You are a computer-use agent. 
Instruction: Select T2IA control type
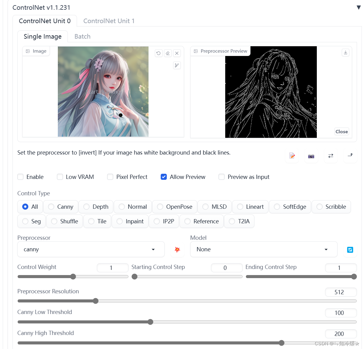coord(239,222)
